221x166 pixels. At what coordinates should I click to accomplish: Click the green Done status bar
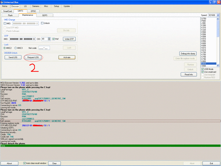tap(110, 146)
